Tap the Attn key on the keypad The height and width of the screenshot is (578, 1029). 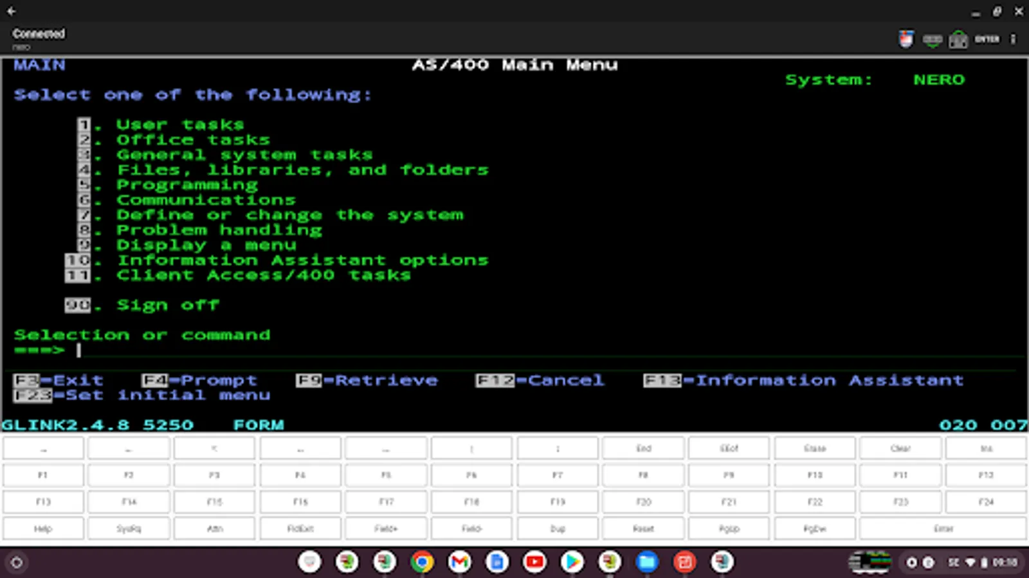coord(214,529)
